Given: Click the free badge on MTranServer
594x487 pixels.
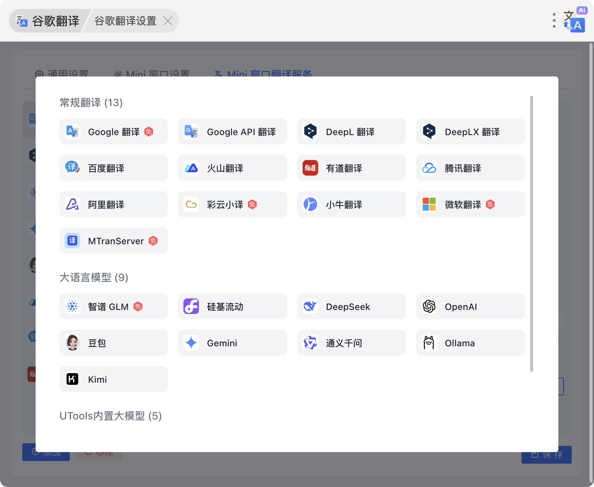Looking at the screenshot, I should [x=153, y=241].
